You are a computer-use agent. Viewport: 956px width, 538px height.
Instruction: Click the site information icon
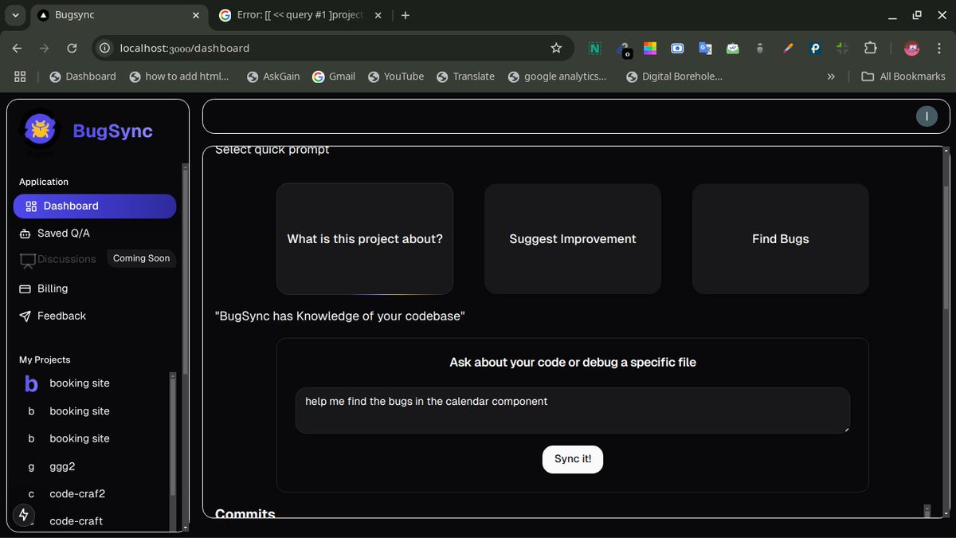(x=105, y=48)
